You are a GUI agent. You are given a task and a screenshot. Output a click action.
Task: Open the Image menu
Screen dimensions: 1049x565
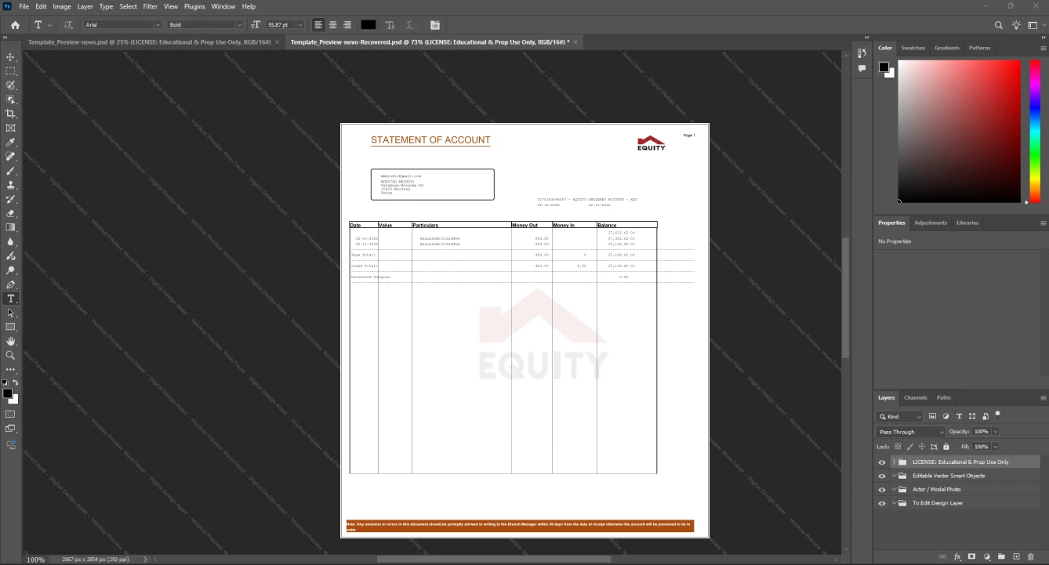[62, 6]
